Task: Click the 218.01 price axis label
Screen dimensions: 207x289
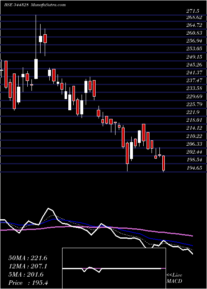Action: tap(194, 120)
